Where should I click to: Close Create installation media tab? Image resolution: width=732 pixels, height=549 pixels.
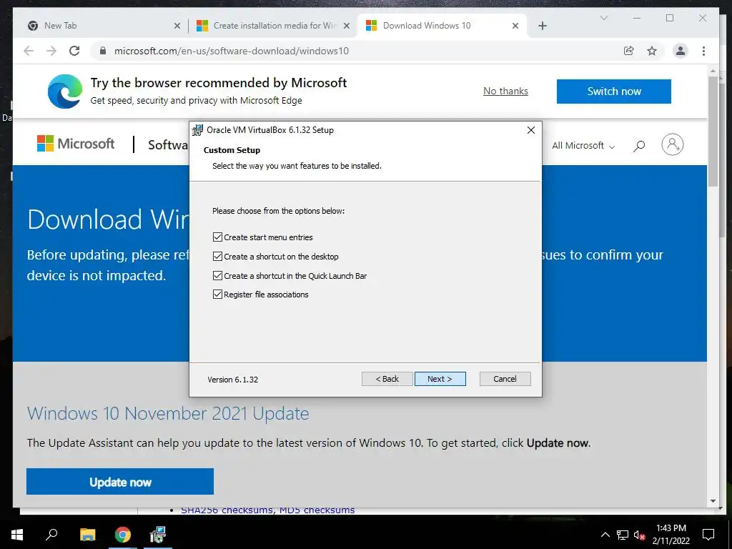(x=347, y=26)
